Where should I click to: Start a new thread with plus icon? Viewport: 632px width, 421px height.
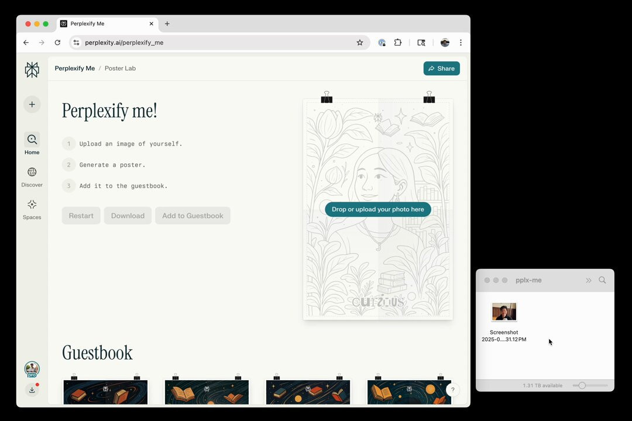tap(32, 104)
